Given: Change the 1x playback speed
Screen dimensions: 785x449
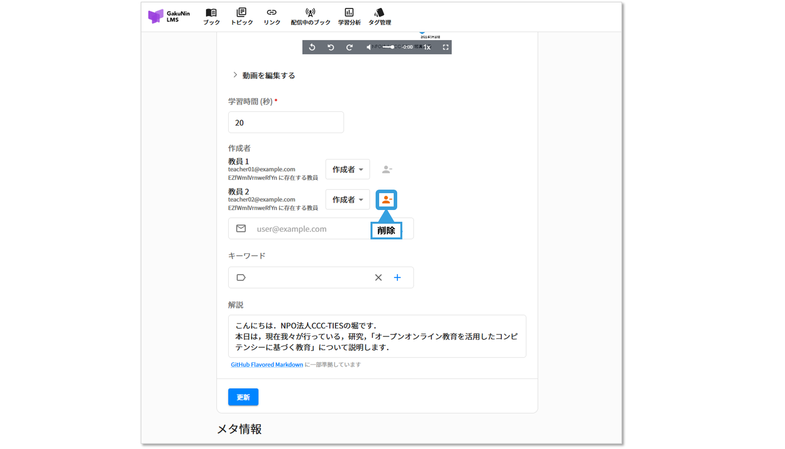Looking at the screenshot, I should coord(427,47).
